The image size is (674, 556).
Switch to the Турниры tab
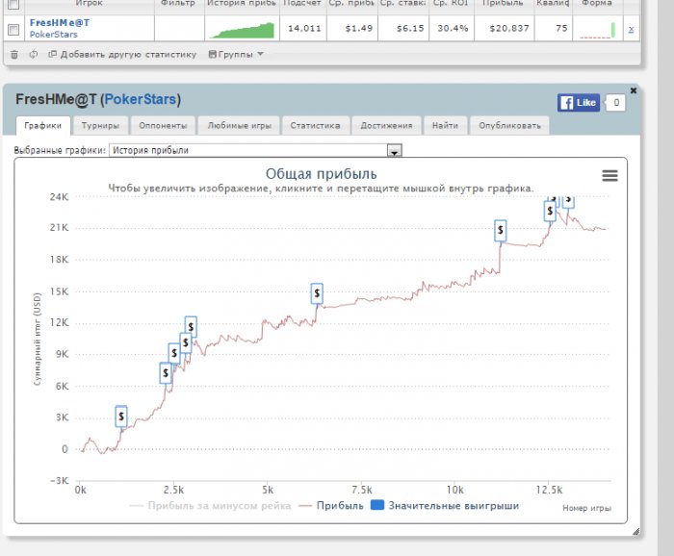point(100,126)
